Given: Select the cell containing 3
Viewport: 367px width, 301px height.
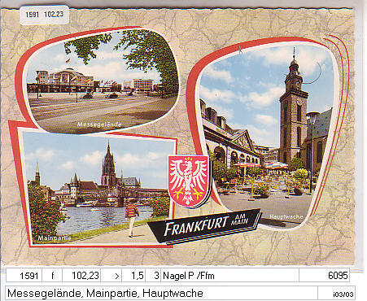Looking at the screenshot, I should 153,276.
